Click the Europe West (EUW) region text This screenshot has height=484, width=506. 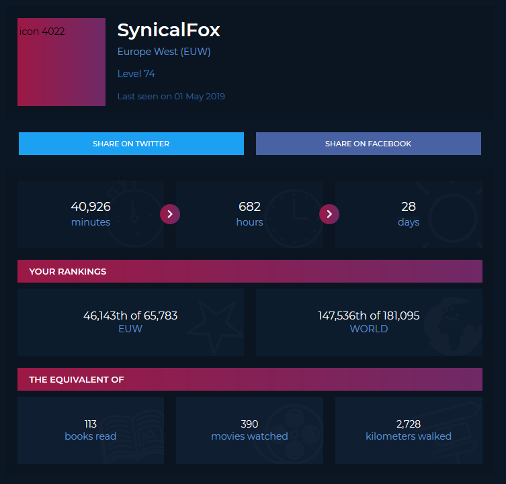click(164, 52)
